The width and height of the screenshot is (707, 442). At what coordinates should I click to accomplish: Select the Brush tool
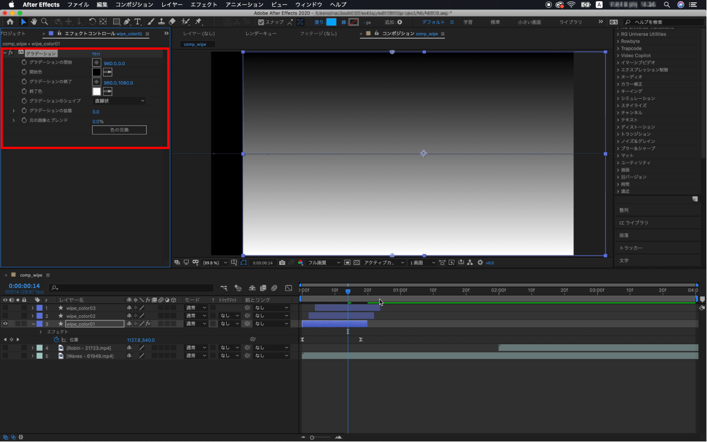click(x=151, y=22)
